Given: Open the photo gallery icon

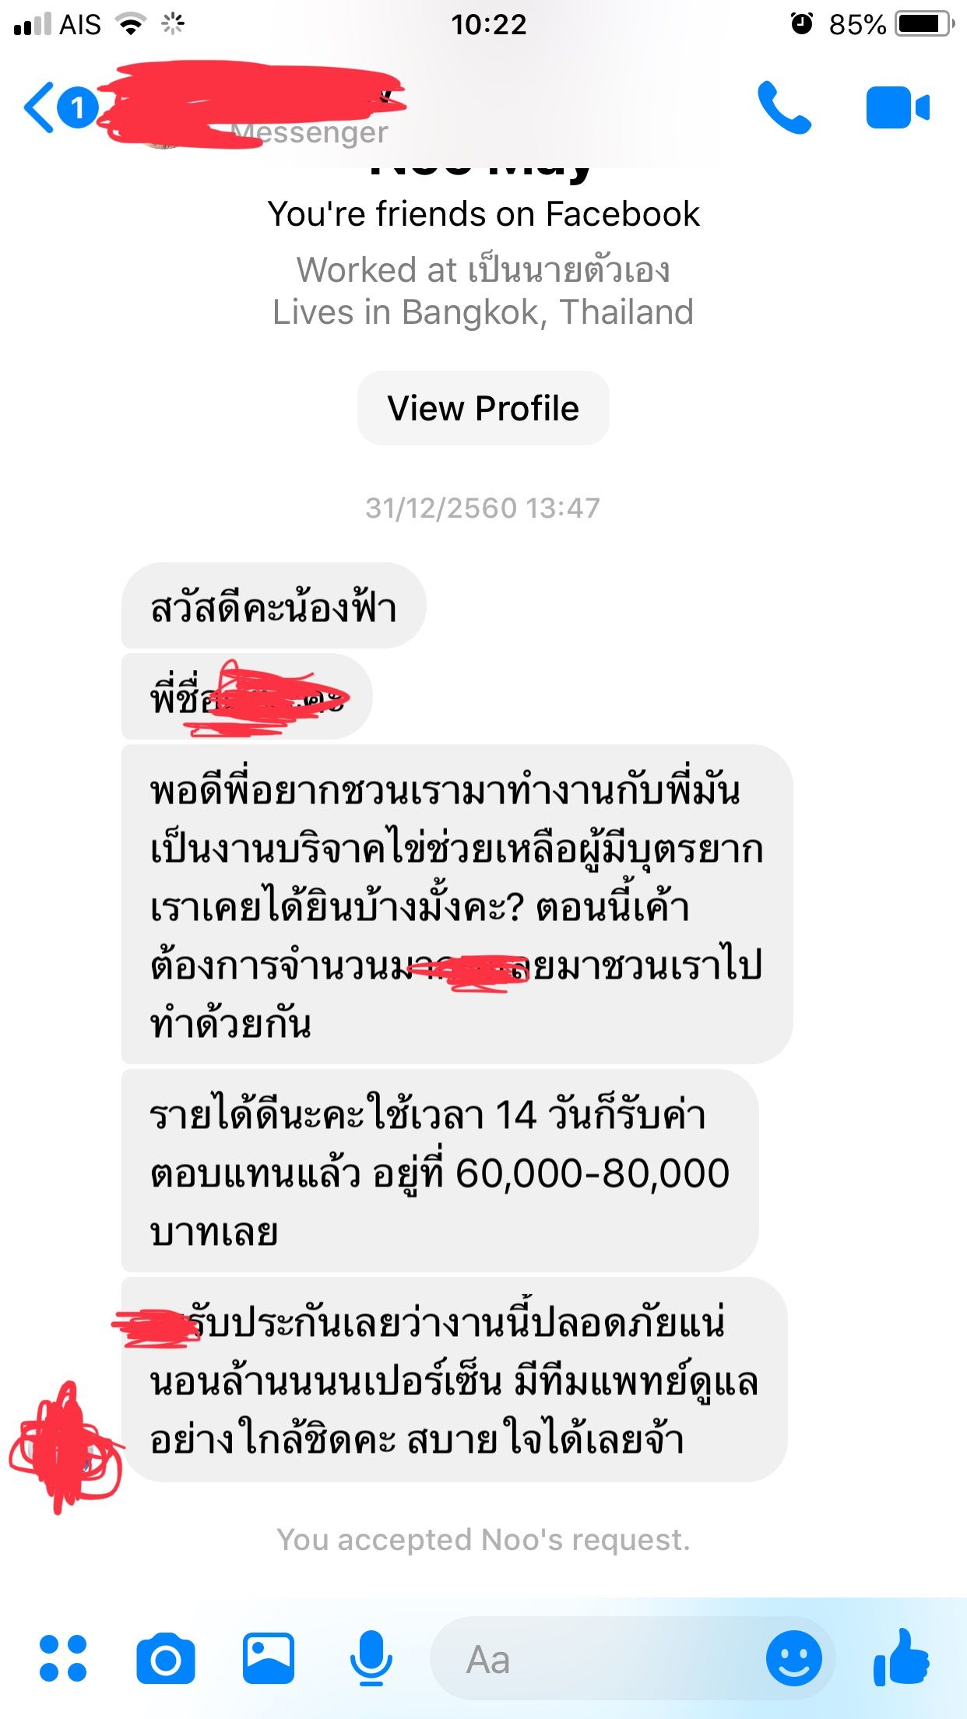Looking at the screenshot, I should click(269, 1658).
